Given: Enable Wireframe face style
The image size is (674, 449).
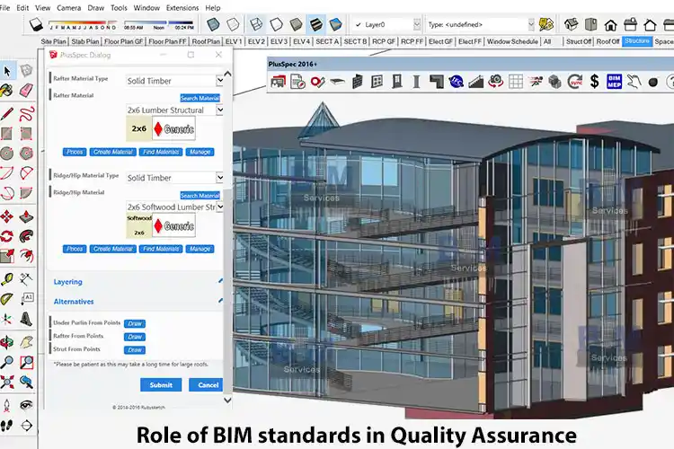Looking at the screenshot, I should pos(256,24).
